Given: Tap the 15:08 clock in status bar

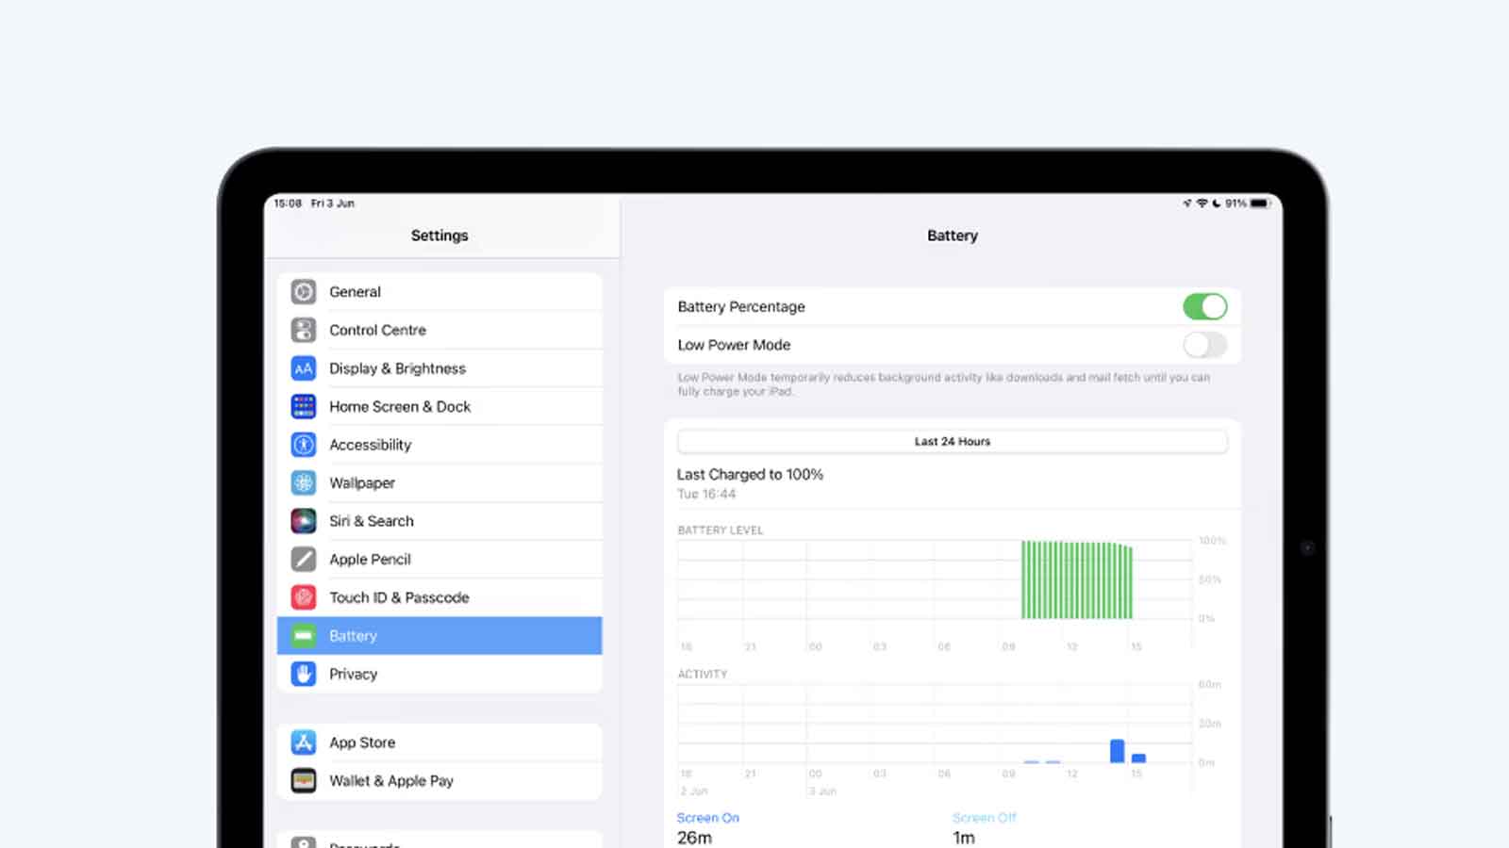Looking at the screenshot, I should (288, 204).
